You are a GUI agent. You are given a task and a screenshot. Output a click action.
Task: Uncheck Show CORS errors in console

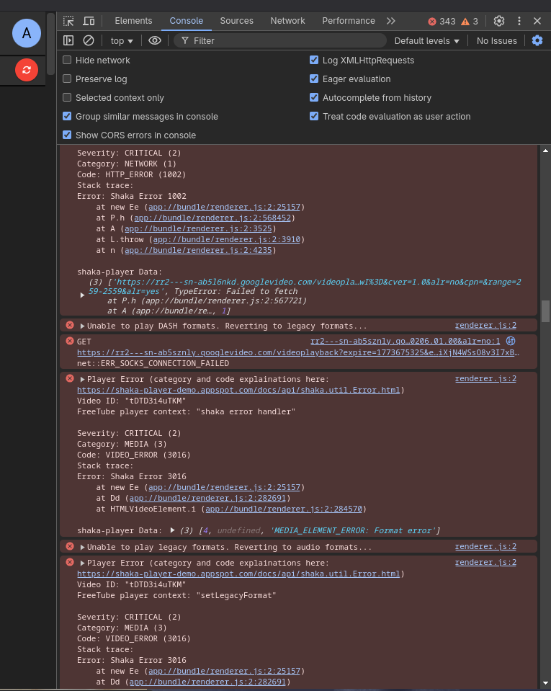68,135
